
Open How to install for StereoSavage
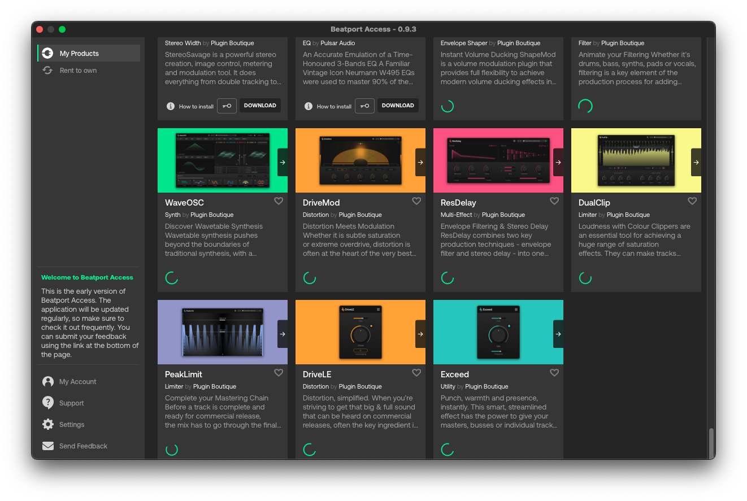click(196, 106)
